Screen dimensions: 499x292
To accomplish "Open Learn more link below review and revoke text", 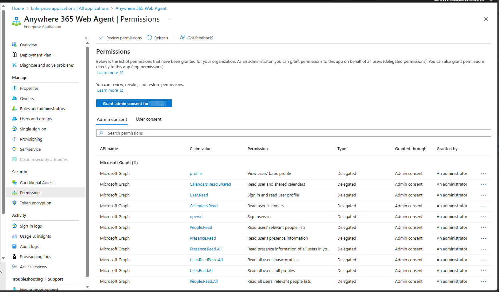I will (x=110, y=90).
